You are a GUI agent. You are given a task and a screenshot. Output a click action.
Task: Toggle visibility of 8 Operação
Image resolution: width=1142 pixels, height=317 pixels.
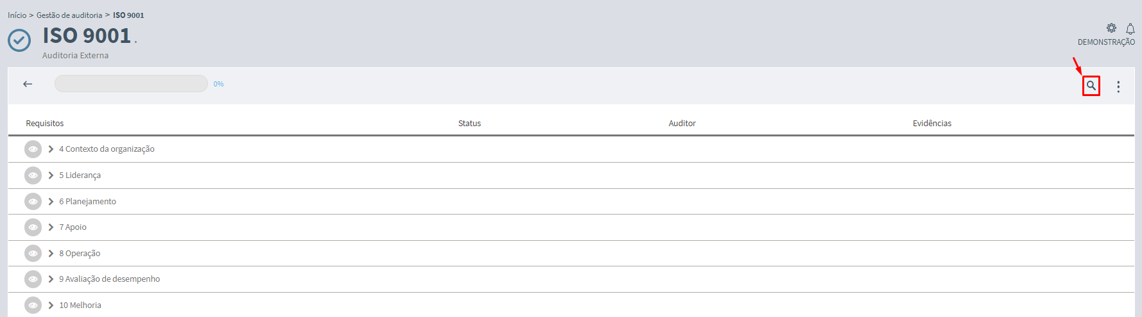click(x=33, y=254)
